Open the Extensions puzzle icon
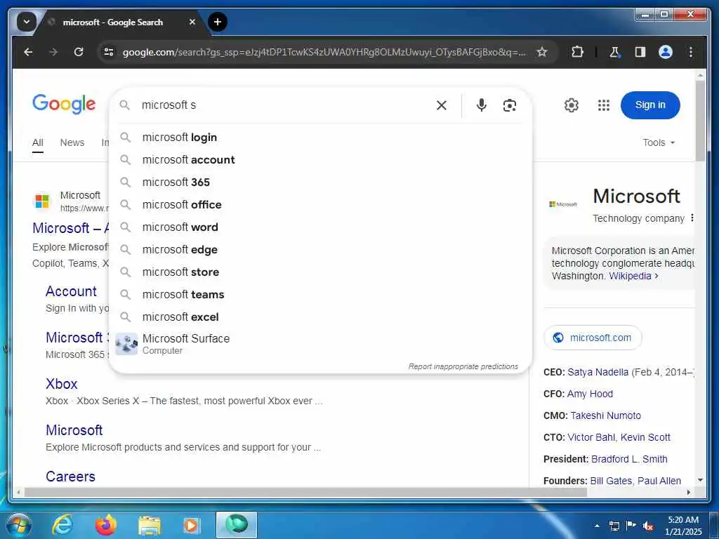 (577, 52)
